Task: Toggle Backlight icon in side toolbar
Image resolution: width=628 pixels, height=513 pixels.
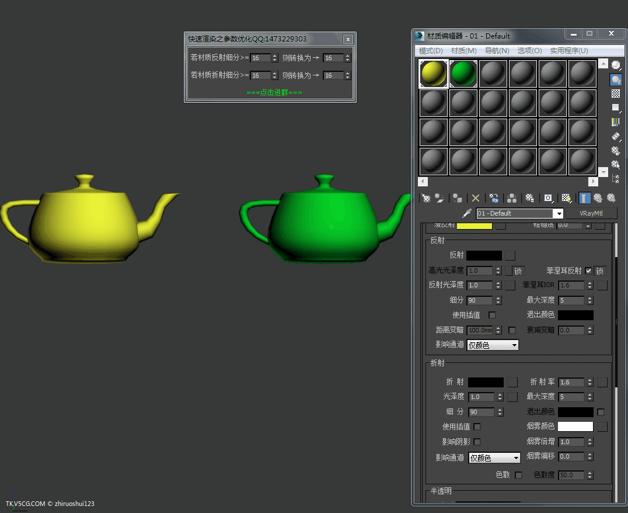Action: [x=615, y=79]
